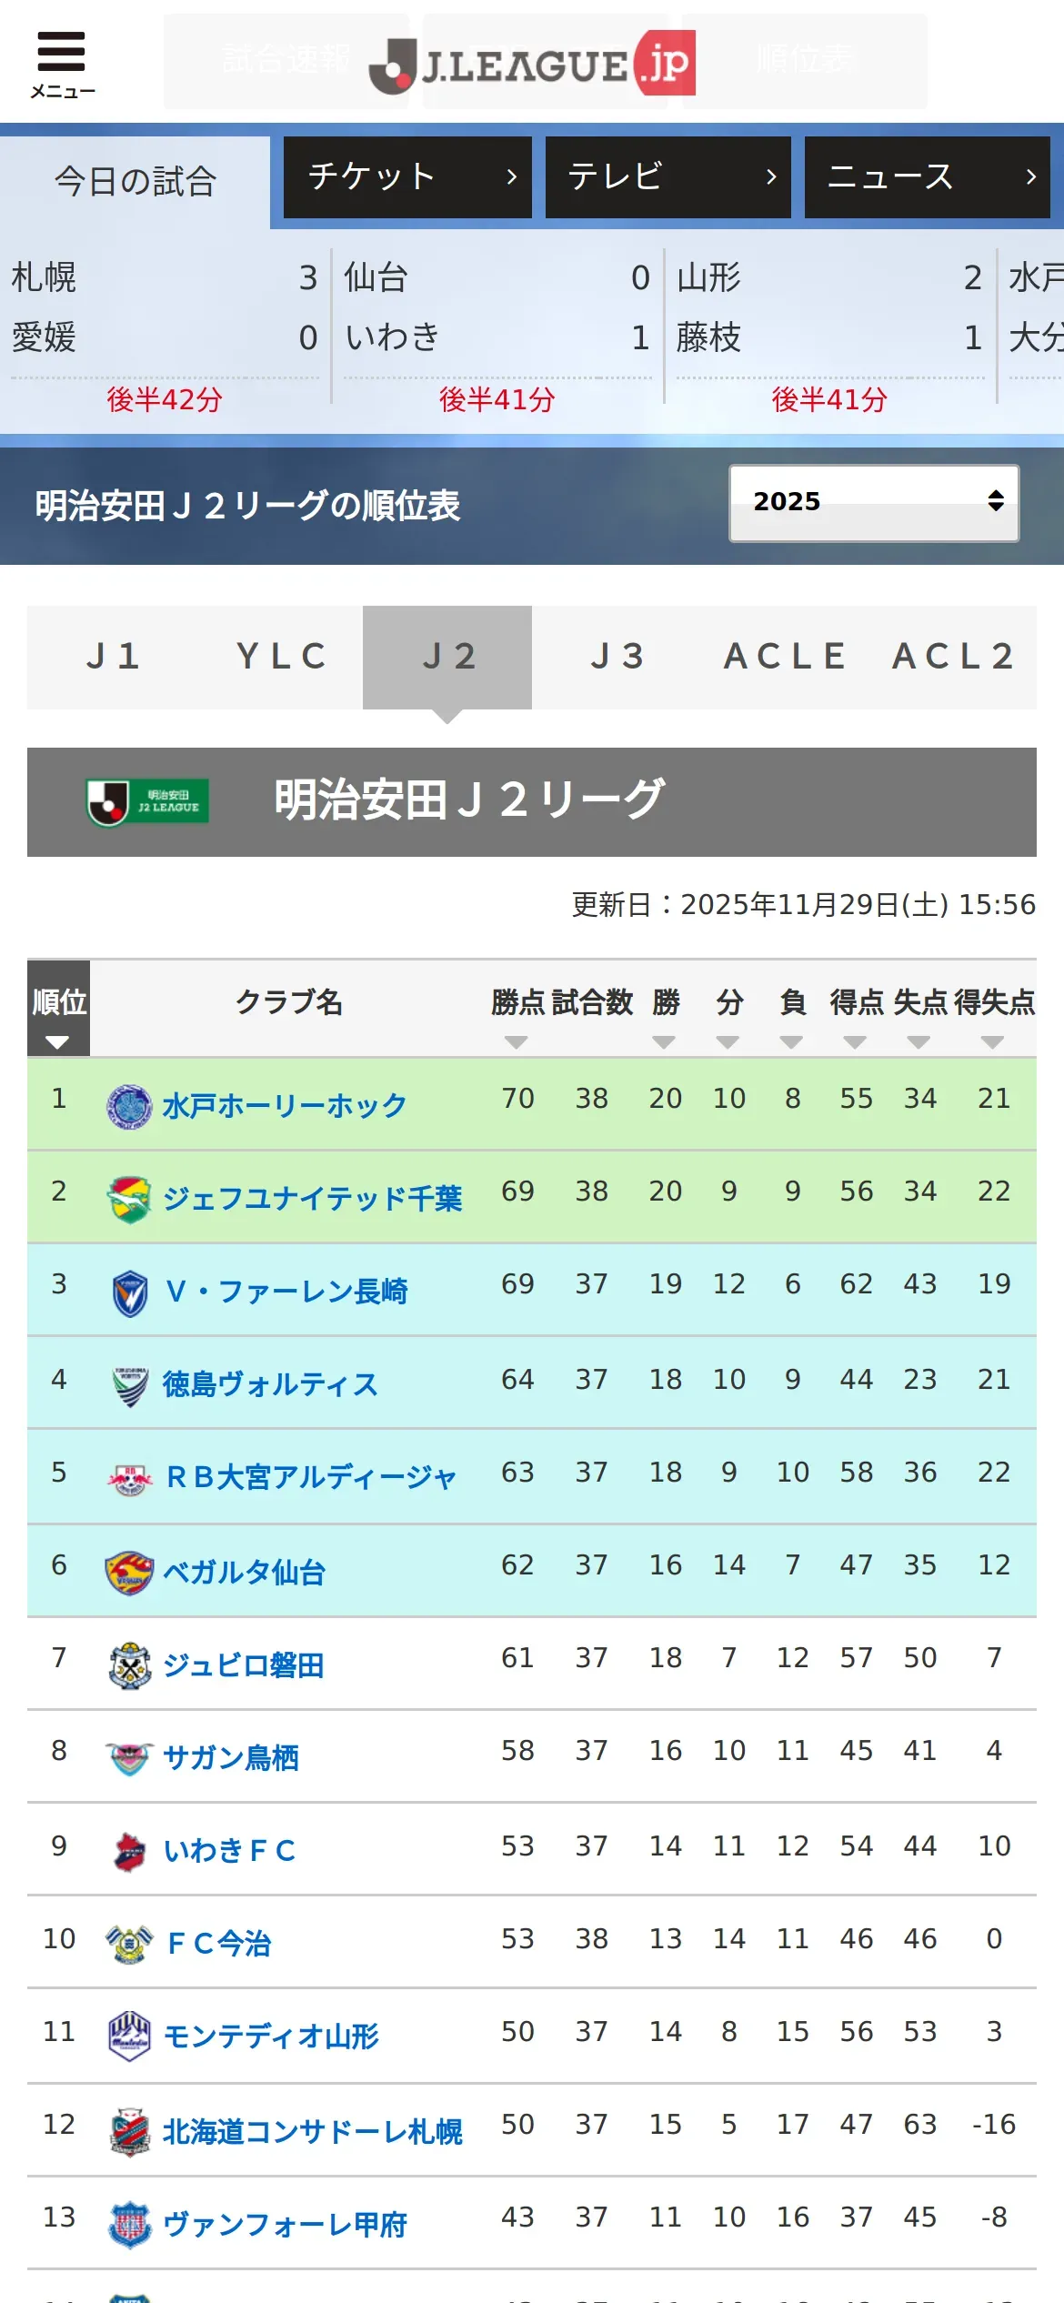The height and width of the screenshot is (2303, 1064).
Task: Click the Vegalta Sendai crest
Action: [x=129, y=1573]
